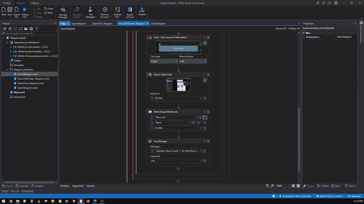Switch to DEBUG ribbon tab

[35, 3]
